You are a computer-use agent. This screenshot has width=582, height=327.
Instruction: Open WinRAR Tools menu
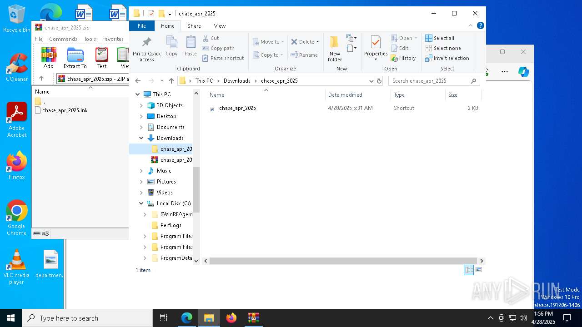point(90,39)
